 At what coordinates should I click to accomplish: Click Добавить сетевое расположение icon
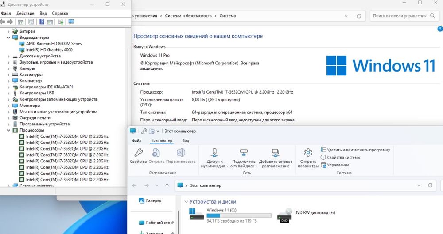click(276, 153)
